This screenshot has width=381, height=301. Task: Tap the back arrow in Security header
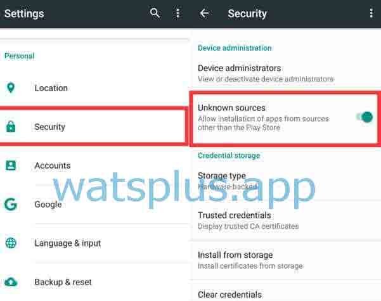(204, 13)
